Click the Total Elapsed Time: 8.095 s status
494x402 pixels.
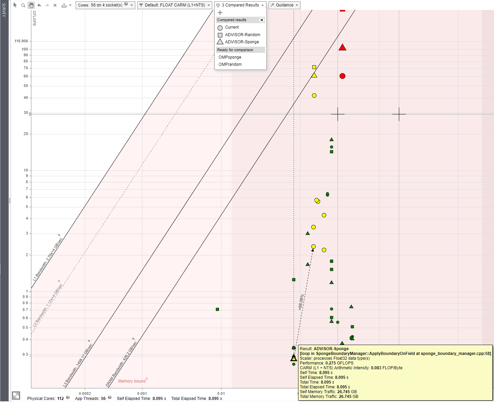point(197,398)
